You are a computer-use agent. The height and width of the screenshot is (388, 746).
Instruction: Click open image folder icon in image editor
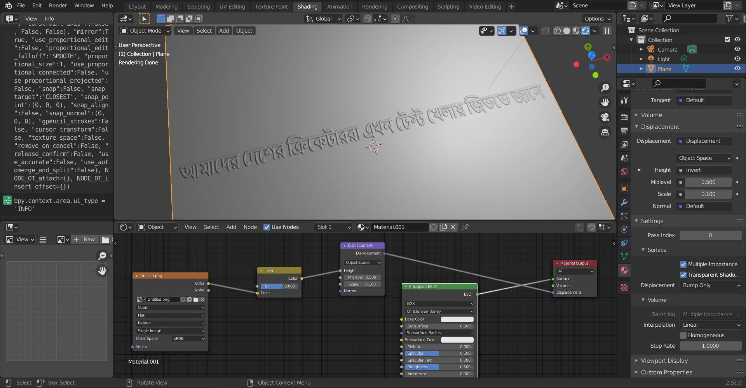tap(105, 239)
